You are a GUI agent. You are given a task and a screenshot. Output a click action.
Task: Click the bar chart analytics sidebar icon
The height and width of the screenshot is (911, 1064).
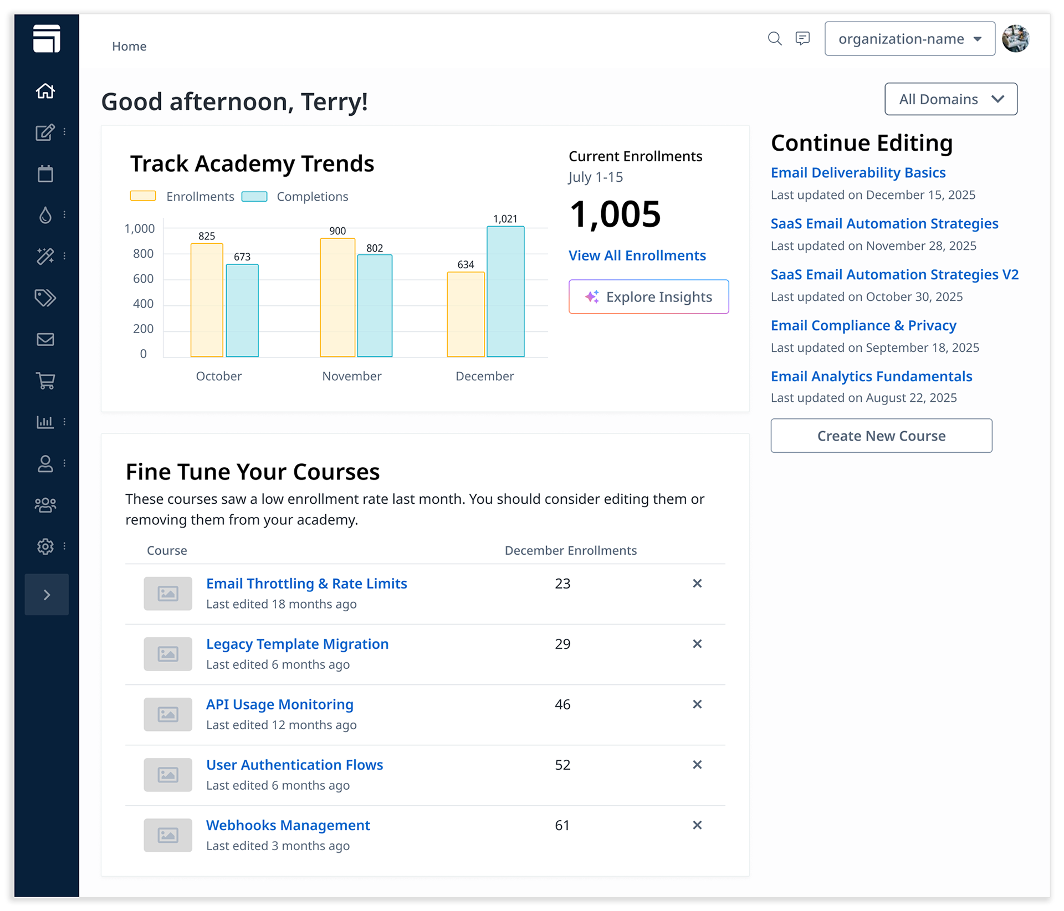(x=45, y=422)
